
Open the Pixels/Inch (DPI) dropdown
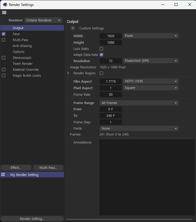coord(151,61)
